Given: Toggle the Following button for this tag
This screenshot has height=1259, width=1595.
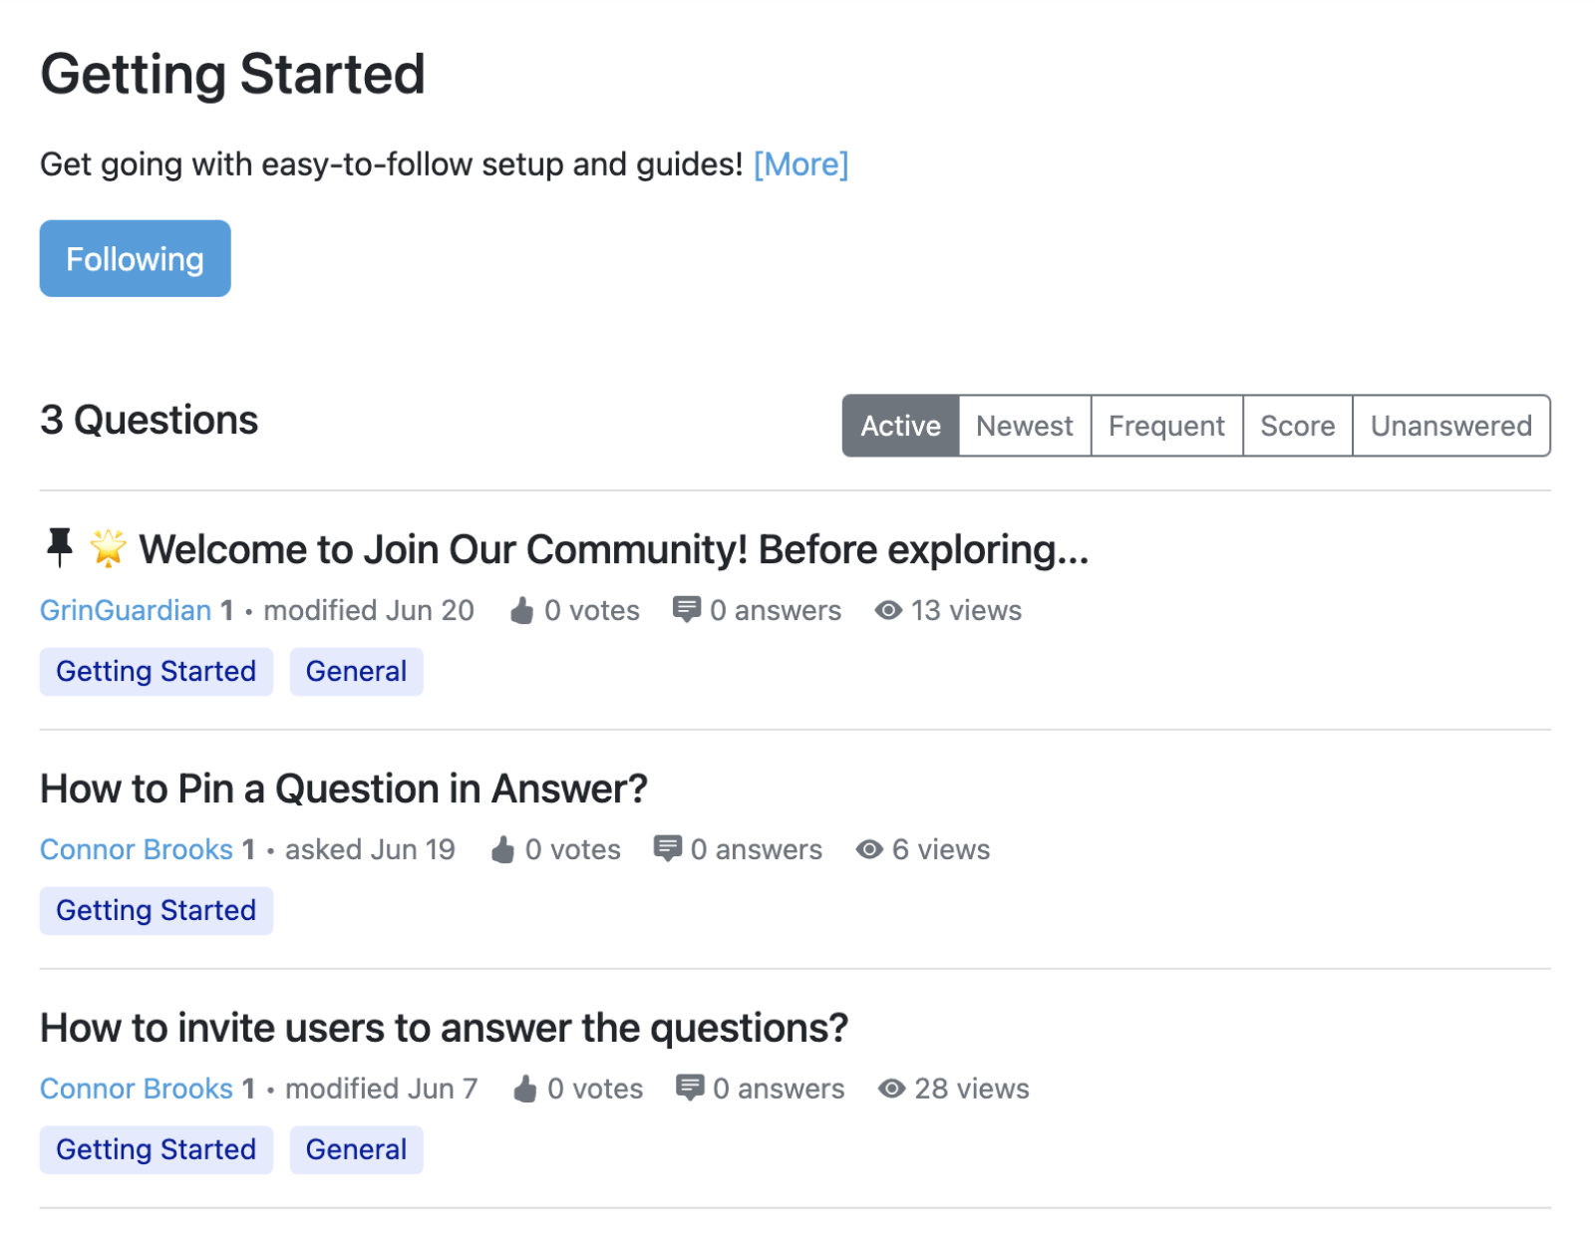Looking at the screenshot, I should coord(136,259).
